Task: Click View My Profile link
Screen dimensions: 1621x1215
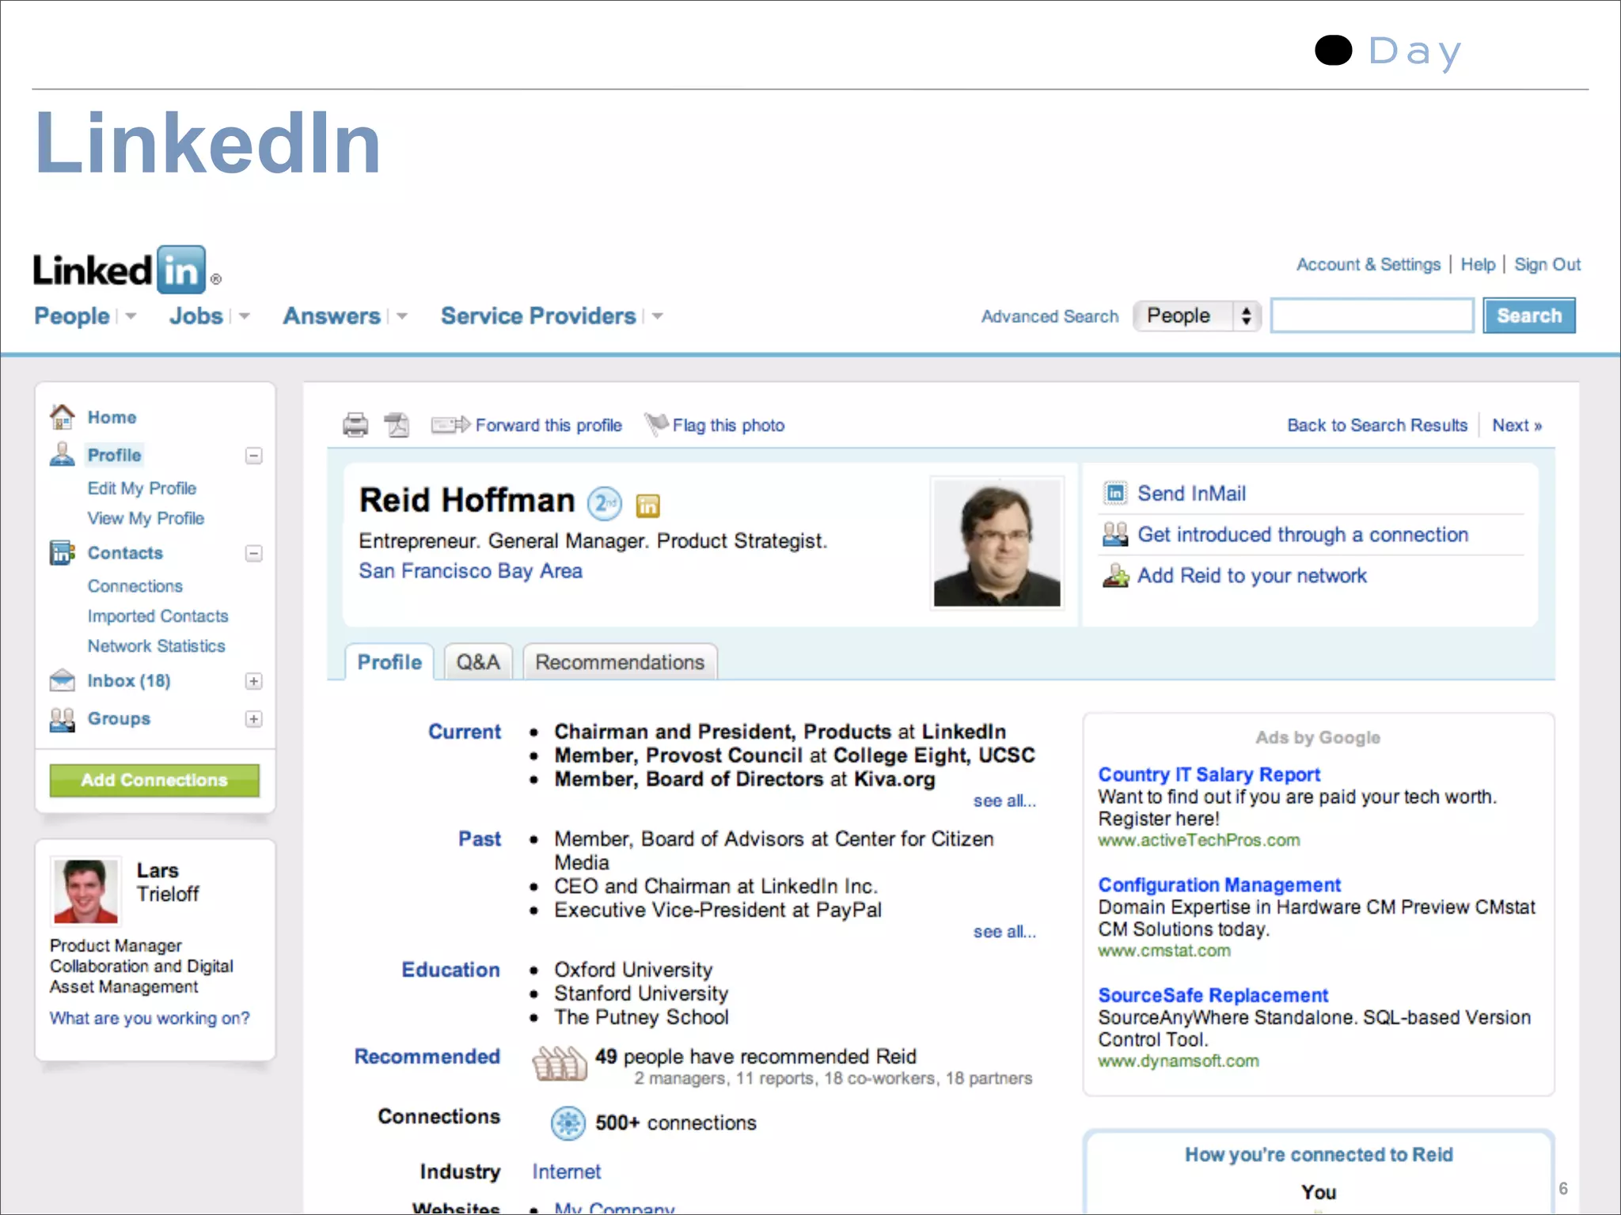Action: (146, 518)
